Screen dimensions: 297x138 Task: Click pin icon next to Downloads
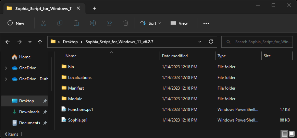click(x=45, y=112)
